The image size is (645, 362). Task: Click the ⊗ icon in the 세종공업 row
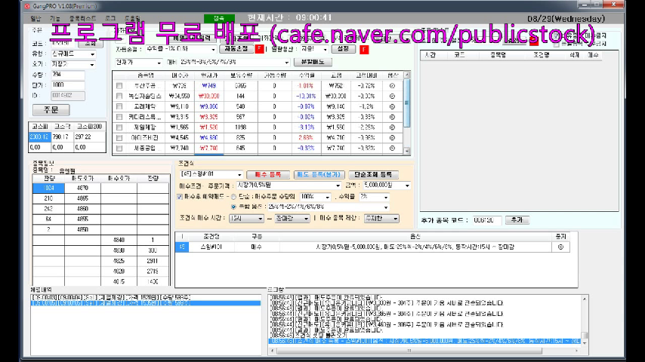point(392,148)
